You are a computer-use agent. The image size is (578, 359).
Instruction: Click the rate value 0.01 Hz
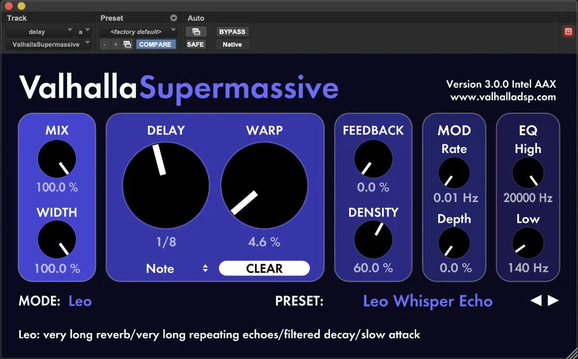point(455,198)
